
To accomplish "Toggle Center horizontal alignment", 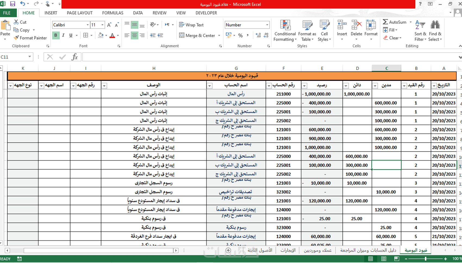I will [134, 35].
